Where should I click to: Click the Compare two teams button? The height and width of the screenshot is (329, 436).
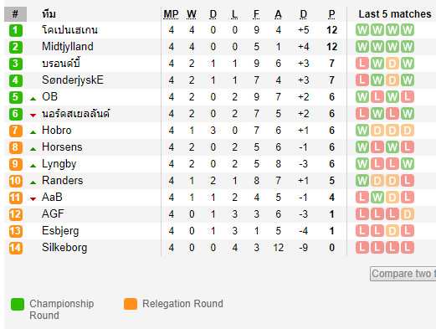click(x=403, y=274)
